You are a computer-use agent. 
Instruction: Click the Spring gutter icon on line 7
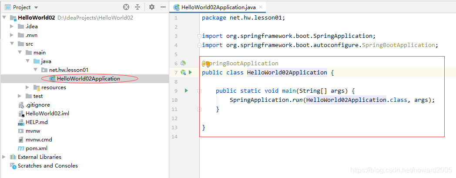tap(183, 72)
